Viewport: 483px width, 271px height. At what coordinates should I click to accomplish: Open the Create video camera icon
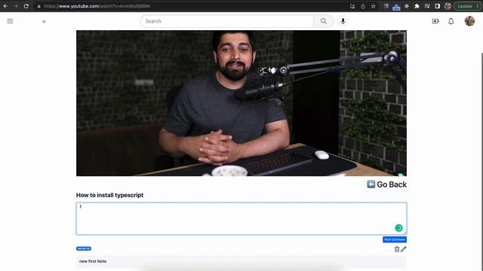(x=435, y=21)
